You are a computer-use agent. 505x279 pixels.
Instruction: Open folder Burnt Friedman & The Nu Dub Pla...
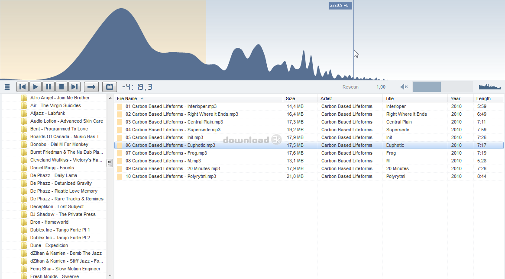[x=67, y=152]
